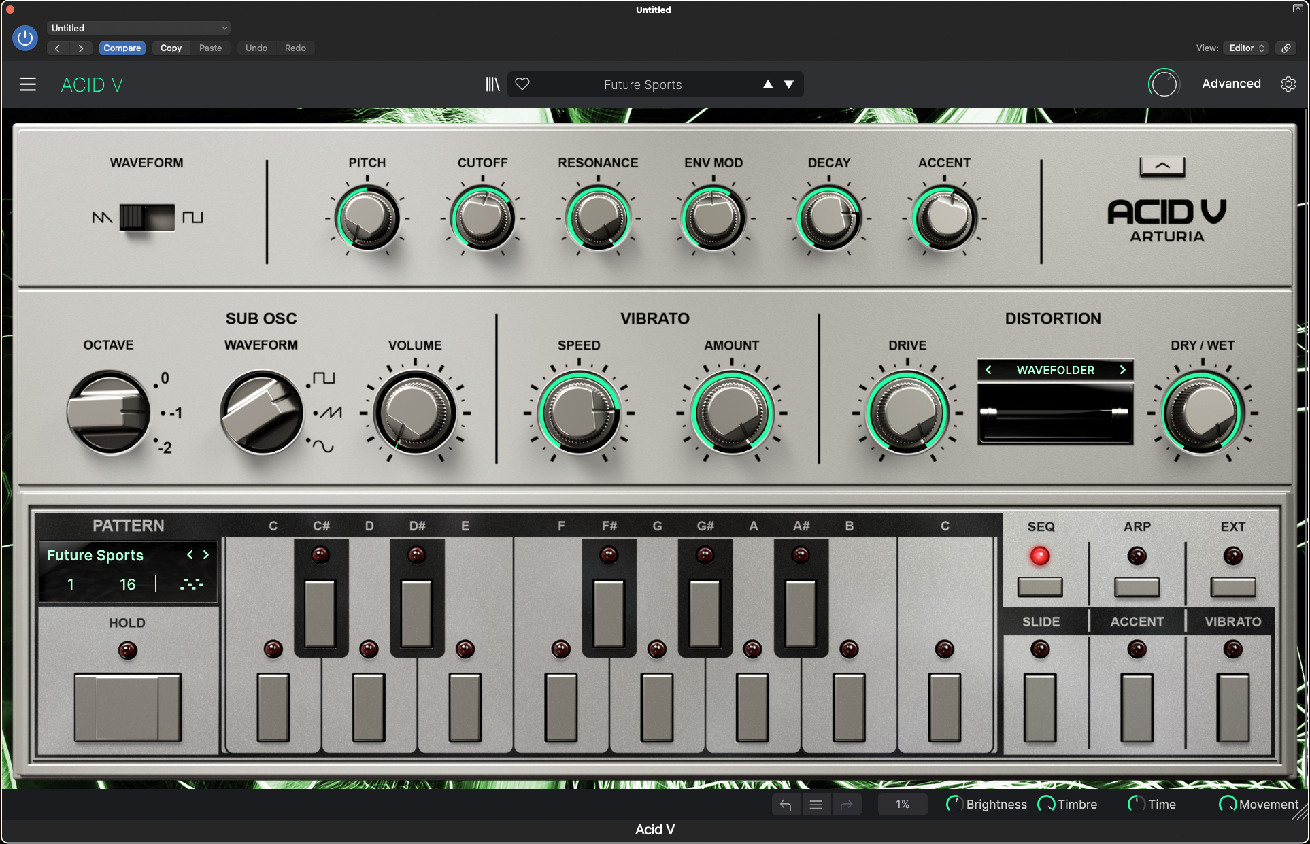This screenshot has height=844, width=1310.
Task: Favorite the preset with heart icon
Action: [522, 84]
